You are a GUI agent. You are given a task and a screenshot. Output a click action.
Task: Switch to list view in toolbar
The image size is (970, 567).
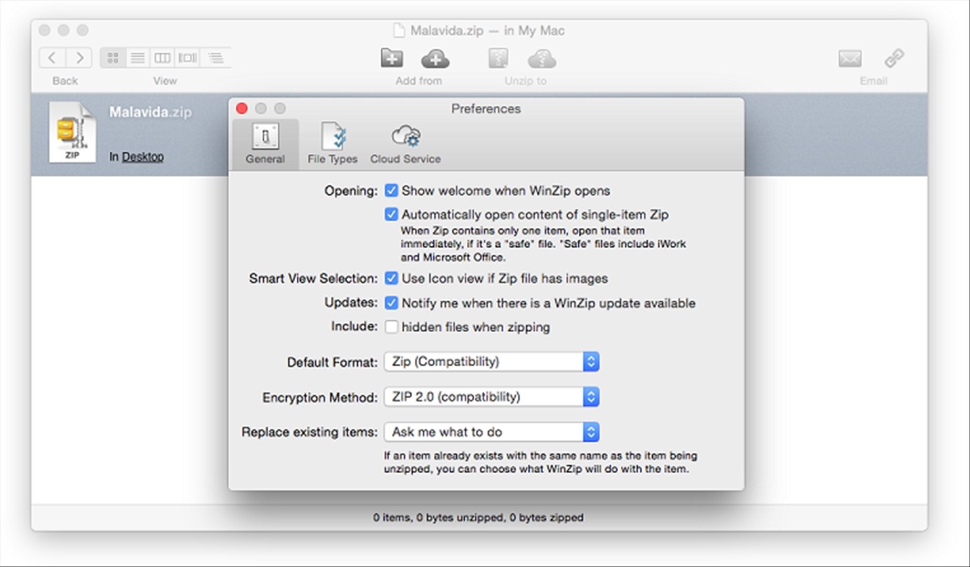coord(138,57)
